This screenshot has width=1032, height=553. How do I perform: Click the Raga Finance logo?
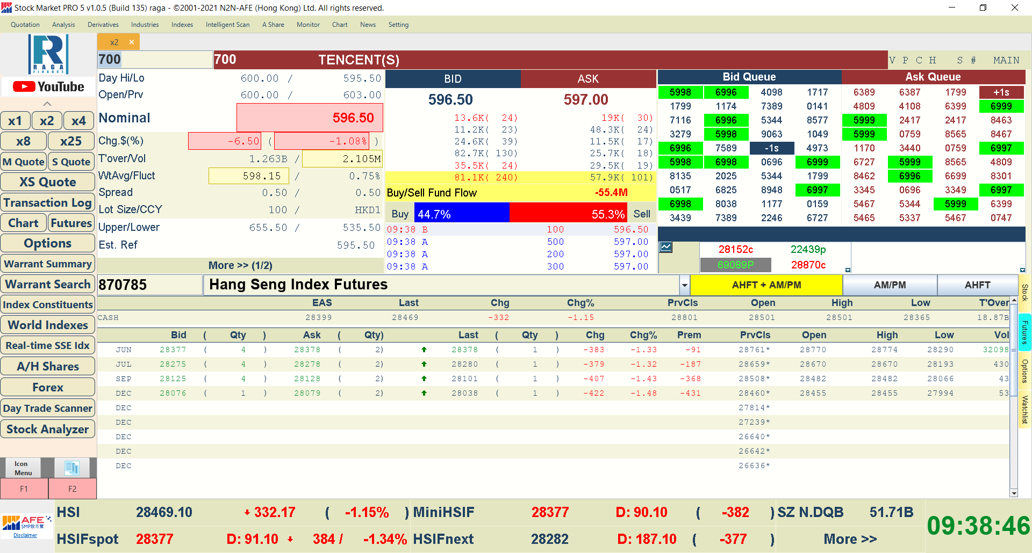click(48, 54)
